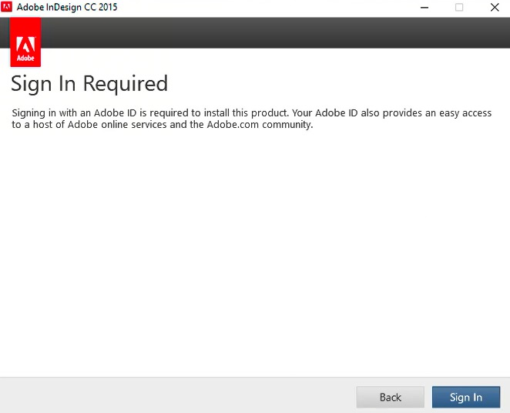Click the "Adobe online services" phrase
The height and width of the screenshot is (413, 510).
pyautogui.click(x=116, y=125)
